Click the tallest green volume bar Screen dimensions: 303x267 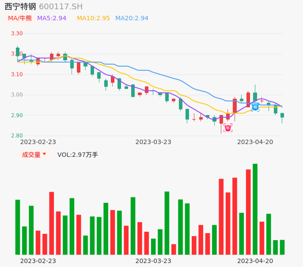[255, 209]
